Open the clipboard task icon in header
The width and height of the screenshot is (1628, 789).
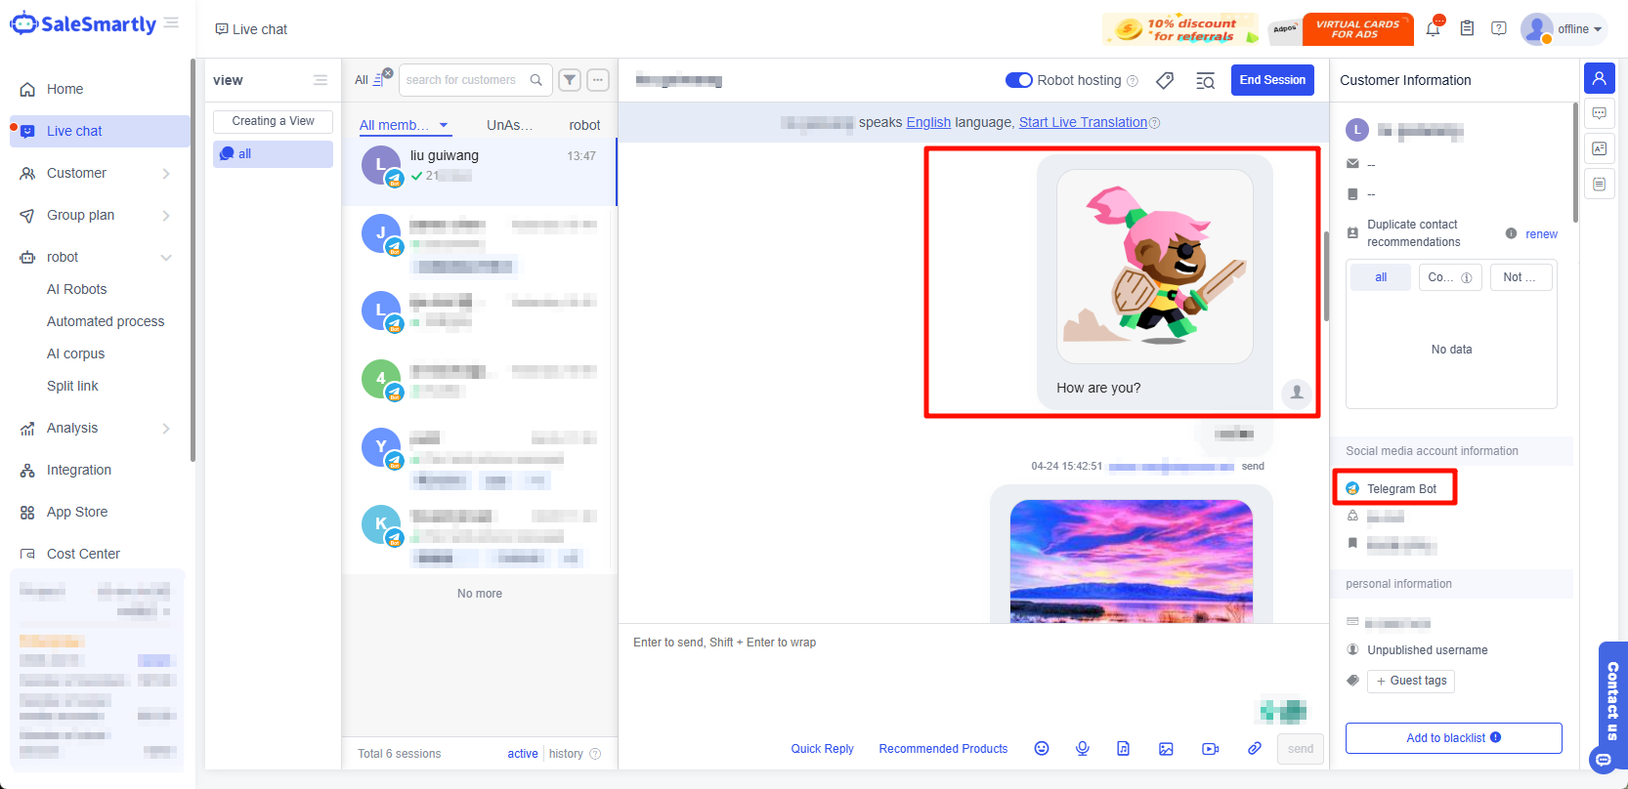(x=1467, y=28)
